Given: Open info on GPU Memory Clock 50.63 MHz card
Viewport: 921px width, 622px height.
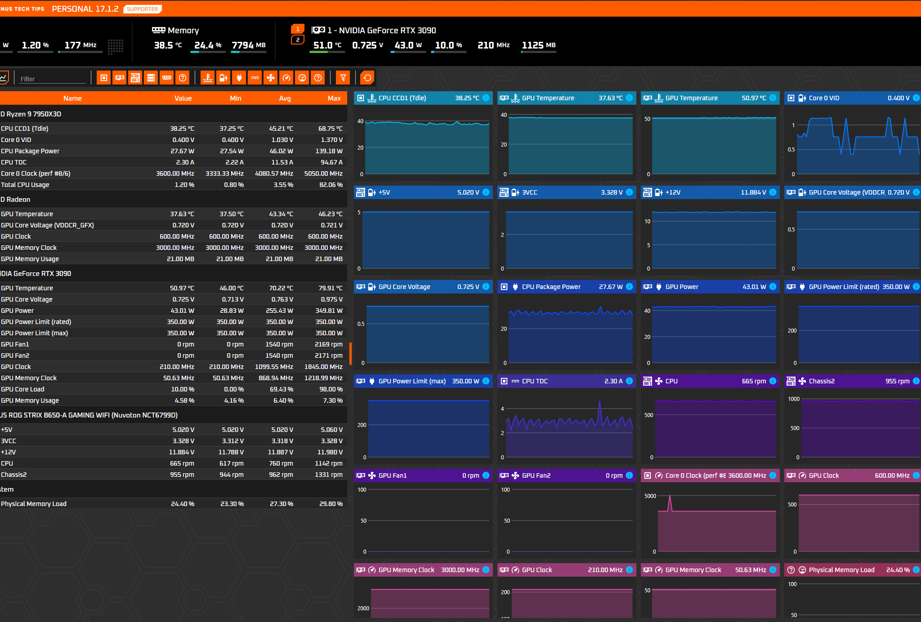Looking at the screenshot, I should (x=773, y=570).
